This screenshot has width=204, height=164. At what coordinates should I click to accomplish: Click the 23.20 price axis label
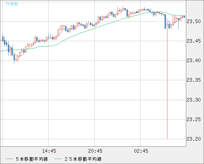194,139
